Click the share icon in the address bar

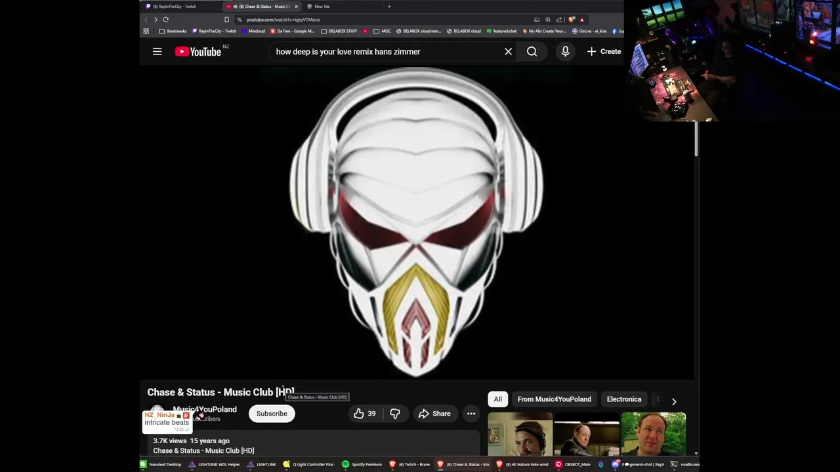559,20
